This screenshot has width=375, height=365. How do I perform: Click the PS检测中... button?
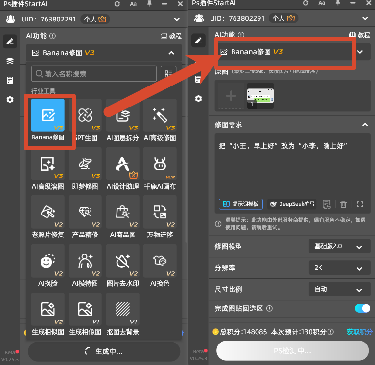coord(292,350)
